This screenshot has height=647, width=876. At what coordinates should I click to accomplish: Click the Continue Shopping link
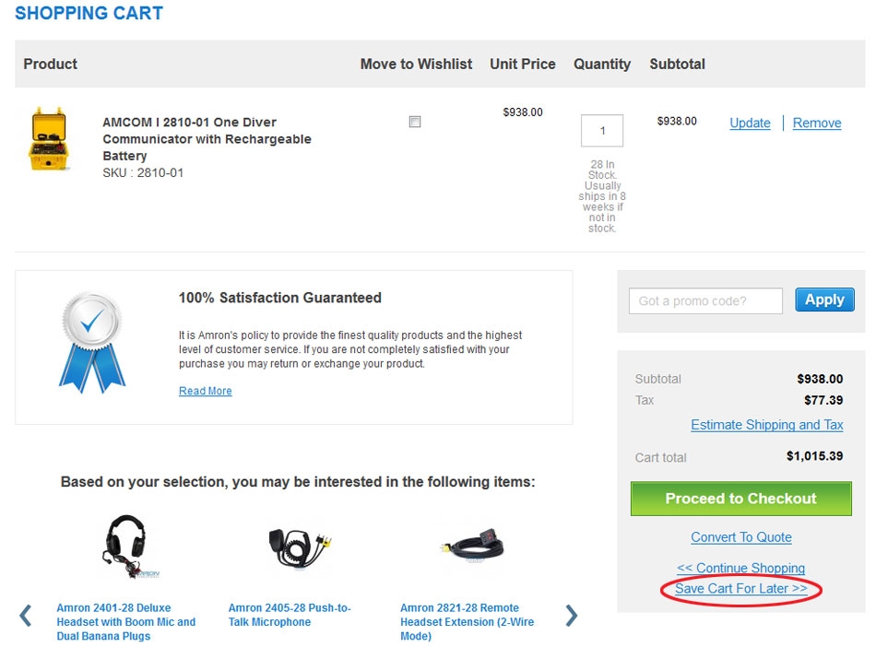tap(740, 568)
